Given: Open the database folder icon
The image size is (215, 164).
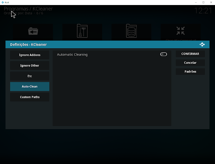Looking at the screenshot, I should pyautogui.click(x=131, y=31).
